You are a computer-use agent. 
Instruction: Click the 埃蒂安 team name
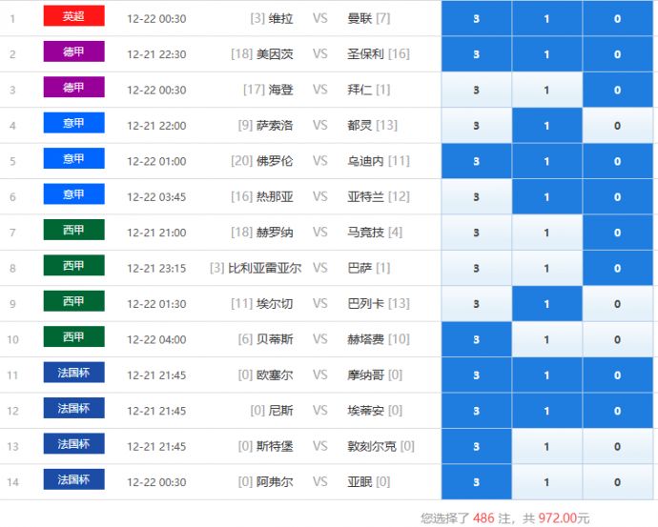click(x=366, y=411)
